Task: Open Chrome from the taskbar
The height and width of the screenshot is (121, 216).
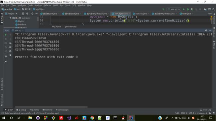Action: coord(92,118)
